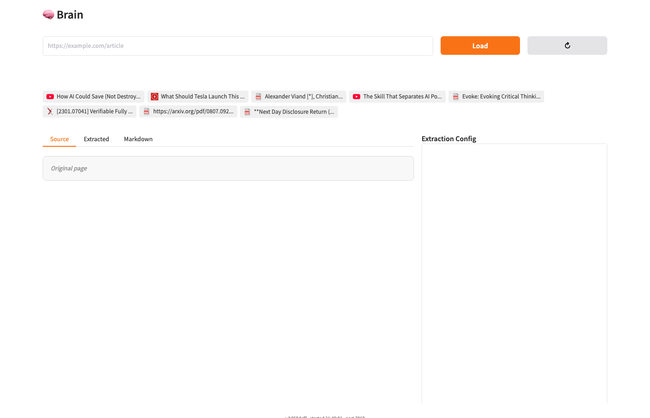Screen dimensions: 650x418
Task: Click the YouTube icon on 'How AI Could Save' chip
Action: click(x=50, y=97)
